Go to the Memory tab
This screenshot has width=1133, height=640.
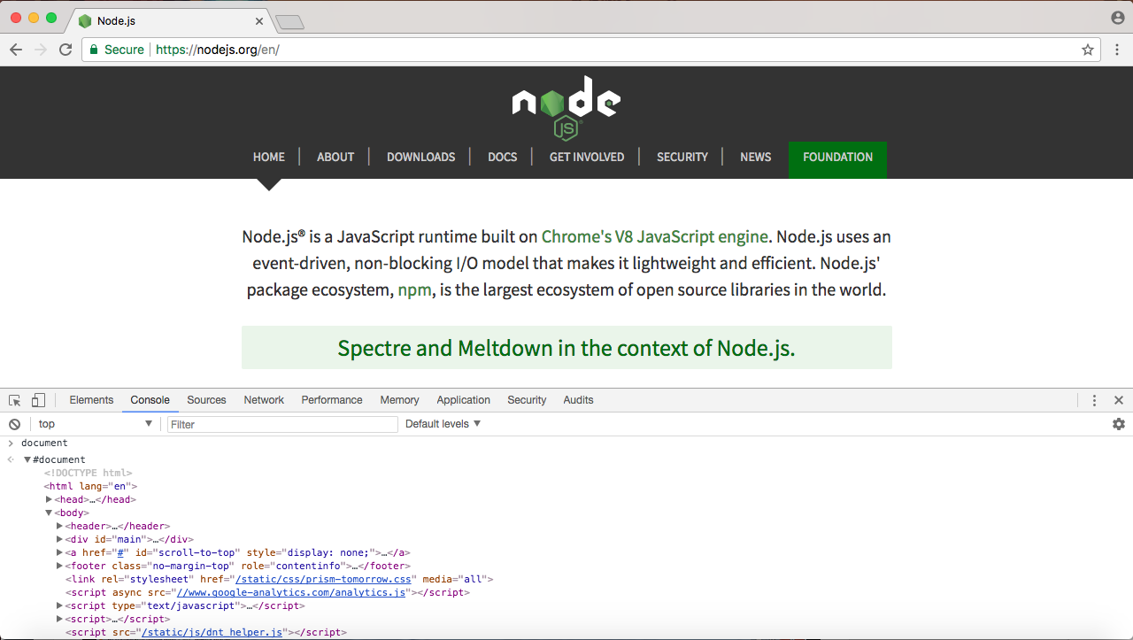399,400
